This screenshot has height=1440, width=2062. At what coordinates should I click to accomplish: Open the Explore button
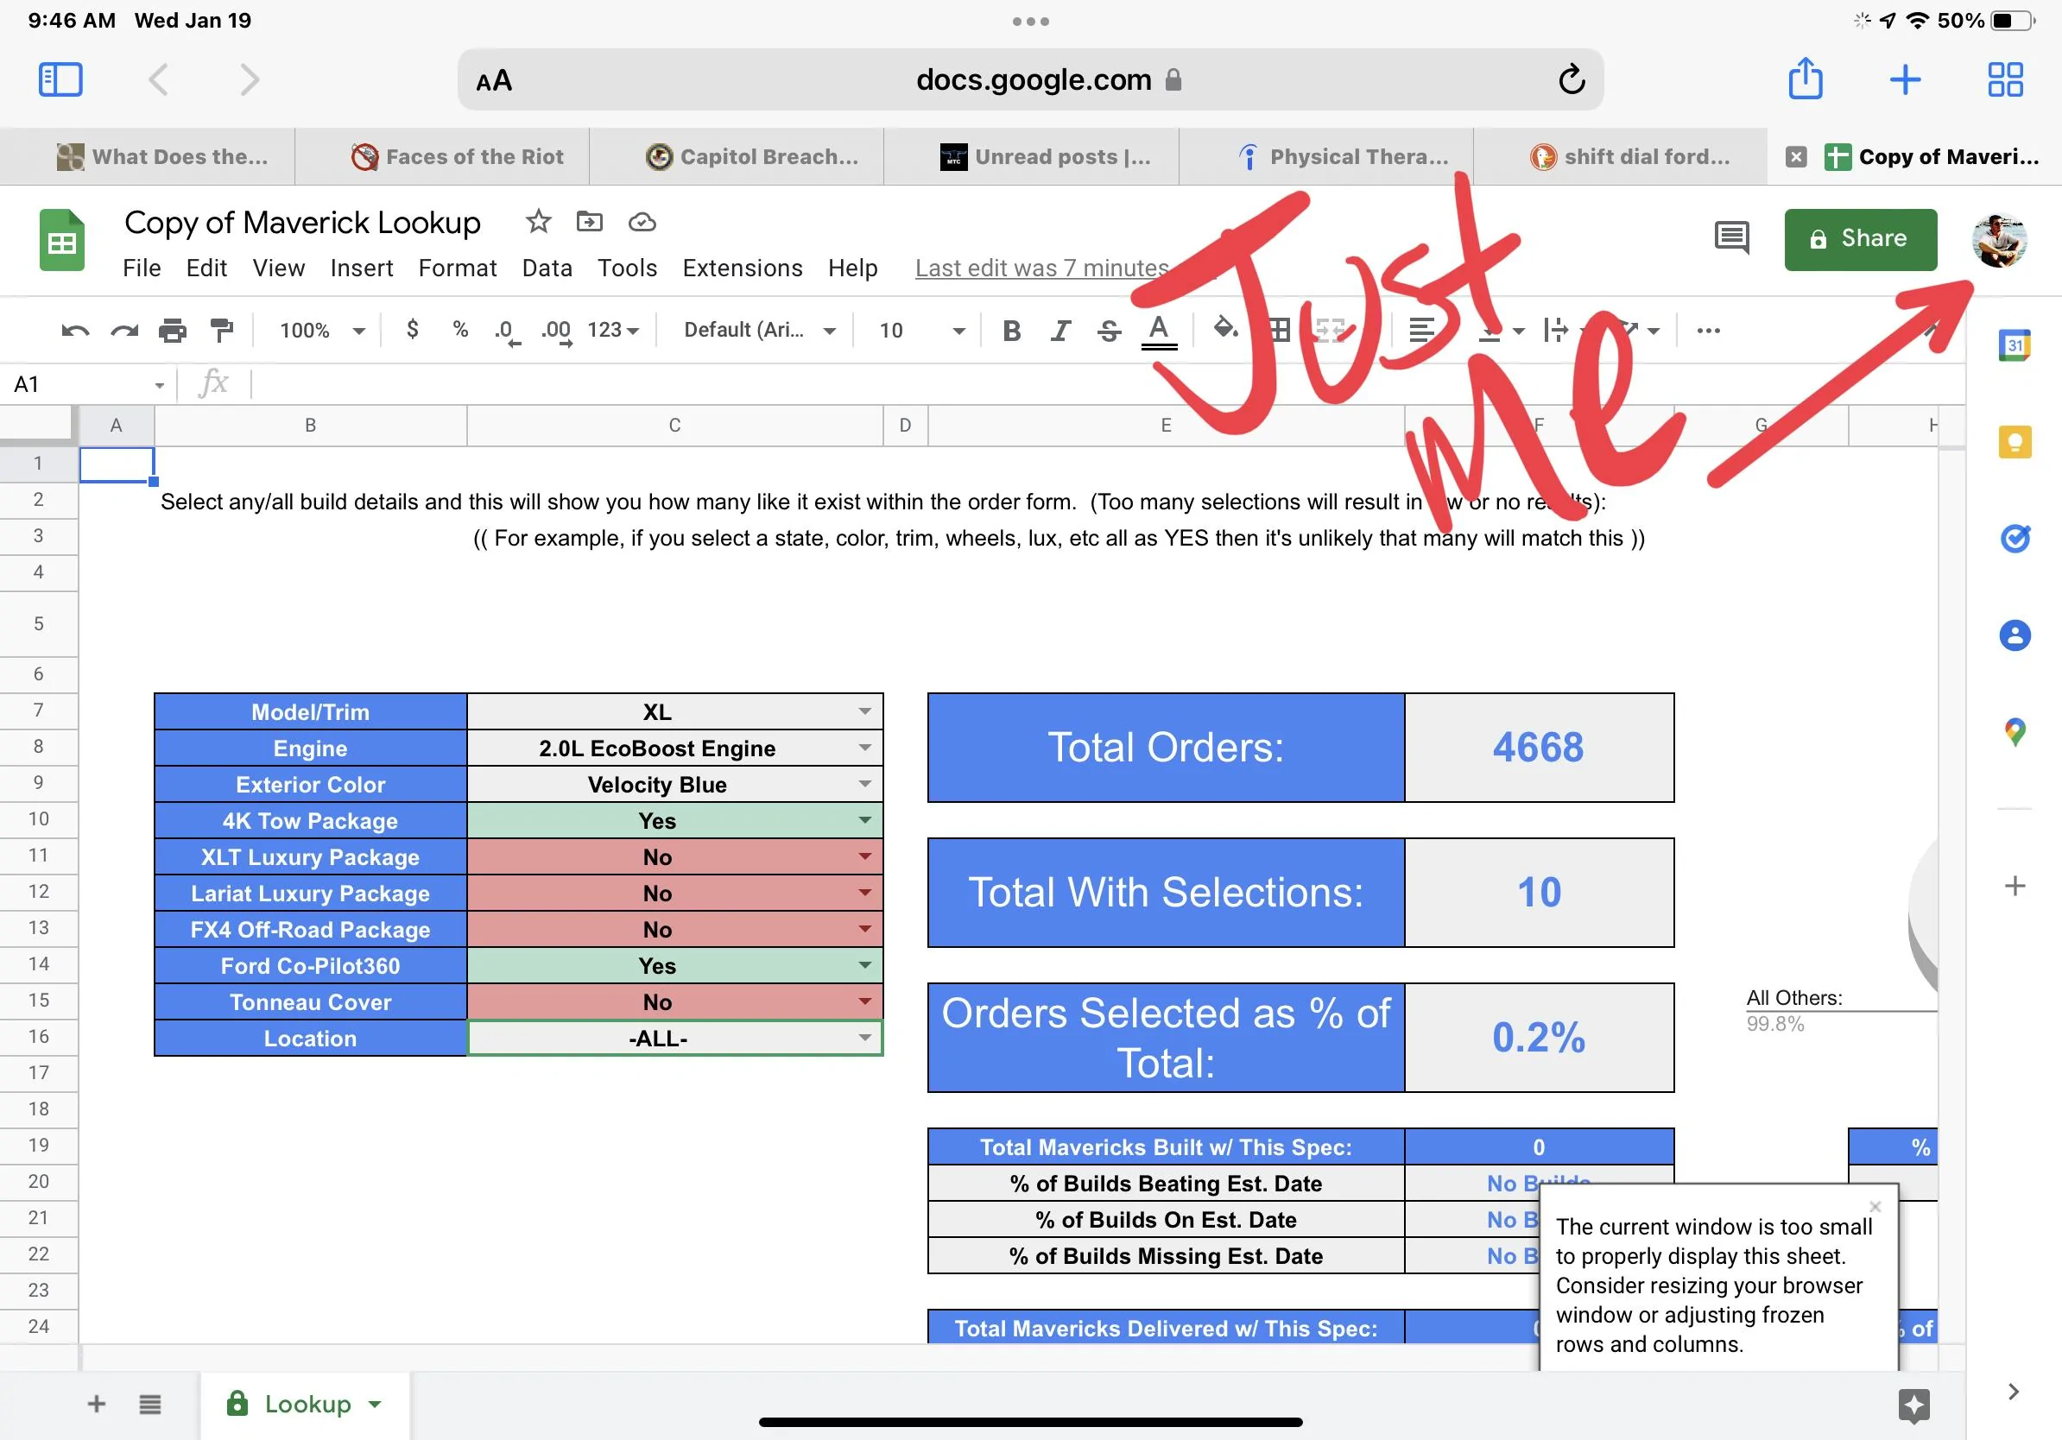[1913, 1405]
